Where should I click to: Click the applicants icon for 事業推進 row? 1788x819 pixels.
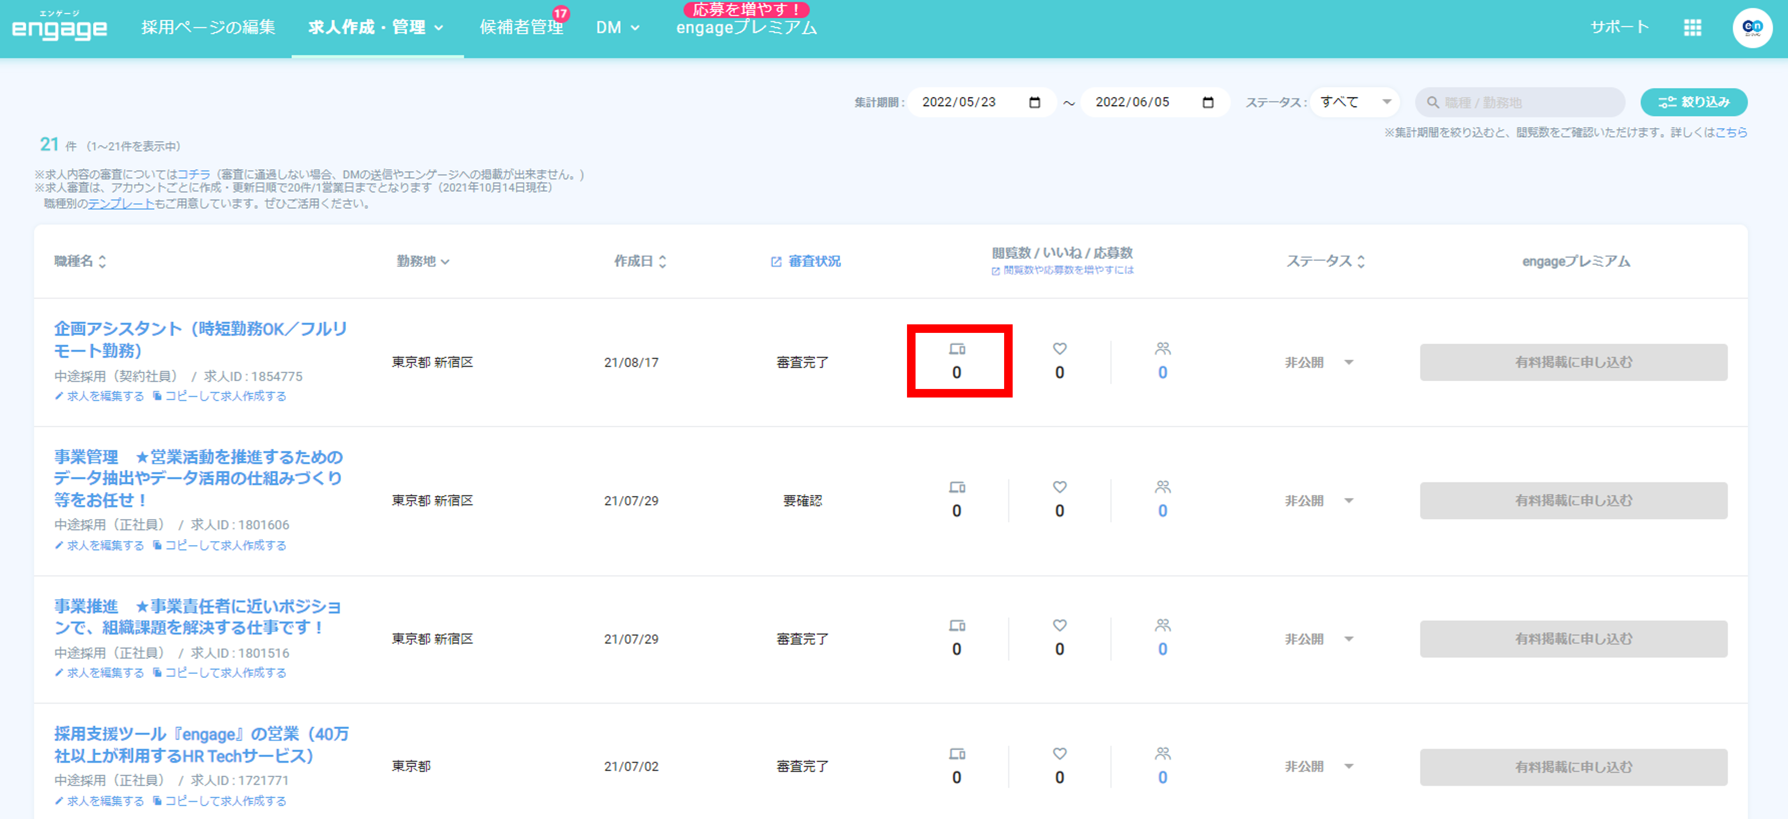click(1163, 626)
